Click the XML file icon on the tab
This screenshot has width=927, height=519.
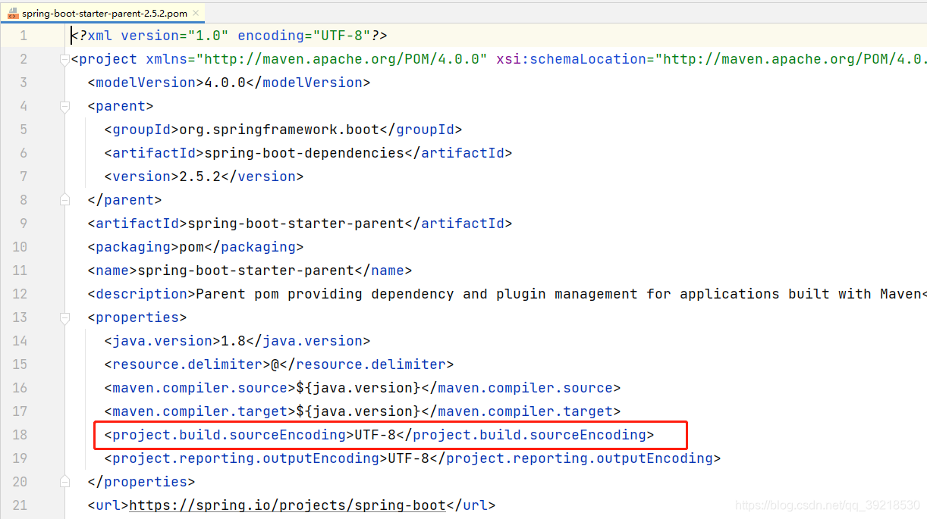(13, 14)
